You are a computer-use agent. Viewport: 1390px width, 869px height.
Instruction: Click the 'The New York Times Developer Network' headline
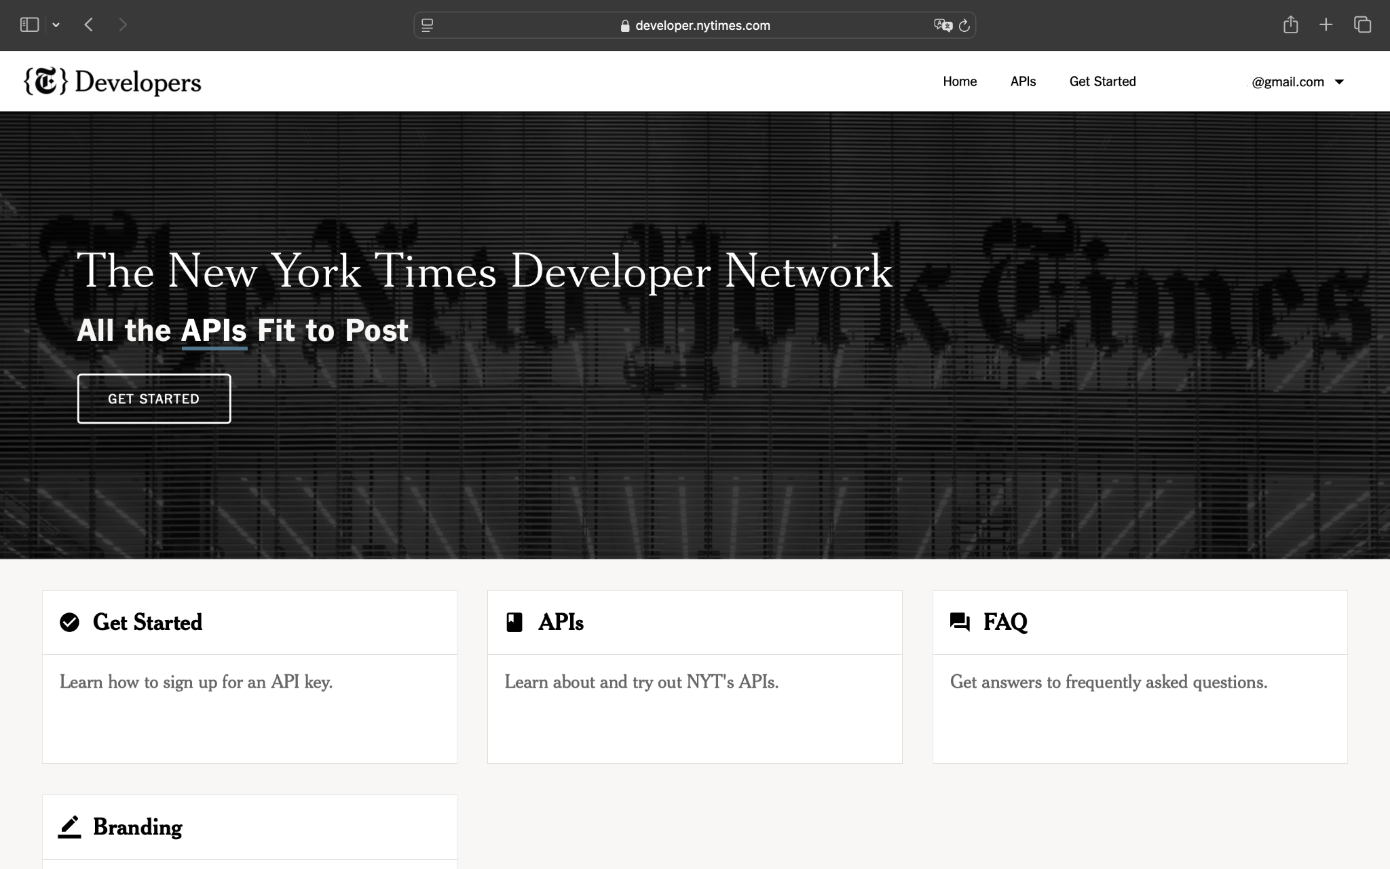click(485, 271)
